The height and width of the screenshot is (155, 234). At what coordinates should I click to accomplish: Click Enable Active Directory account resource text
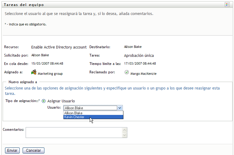point(59,47)
